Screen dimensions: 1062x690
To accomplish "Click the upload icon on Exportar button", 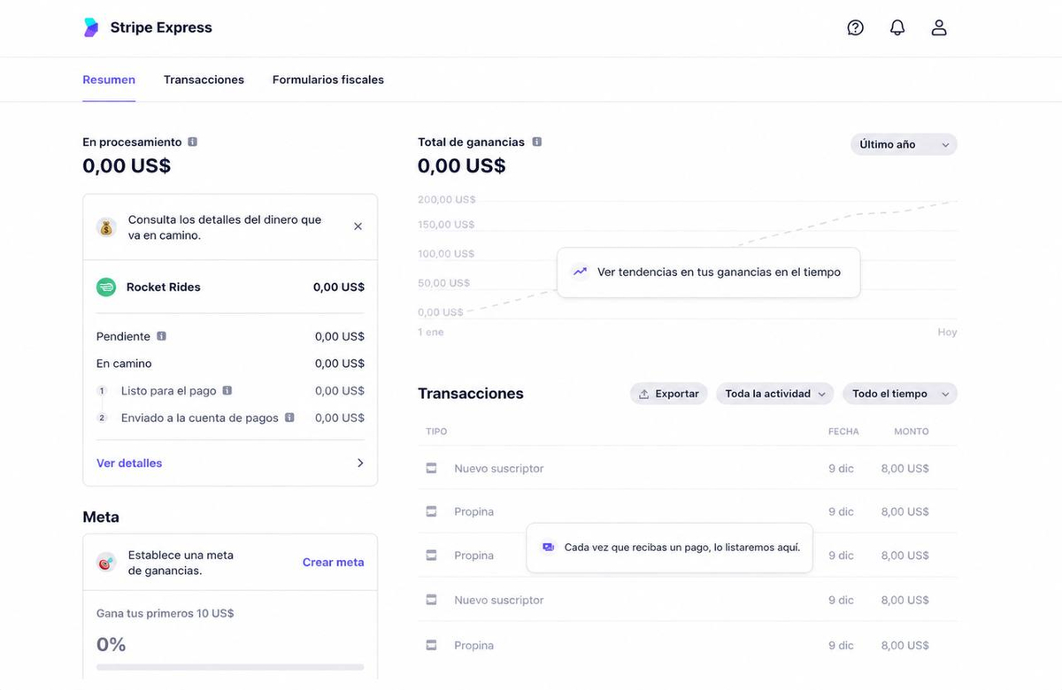I will point(644,394).
